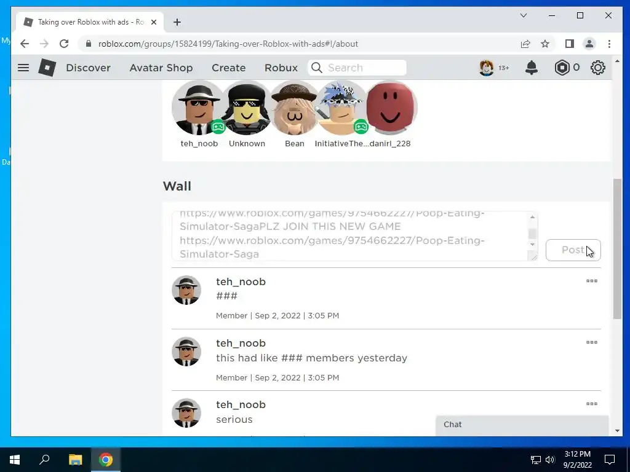Open a new browser tab

[177, 22]
